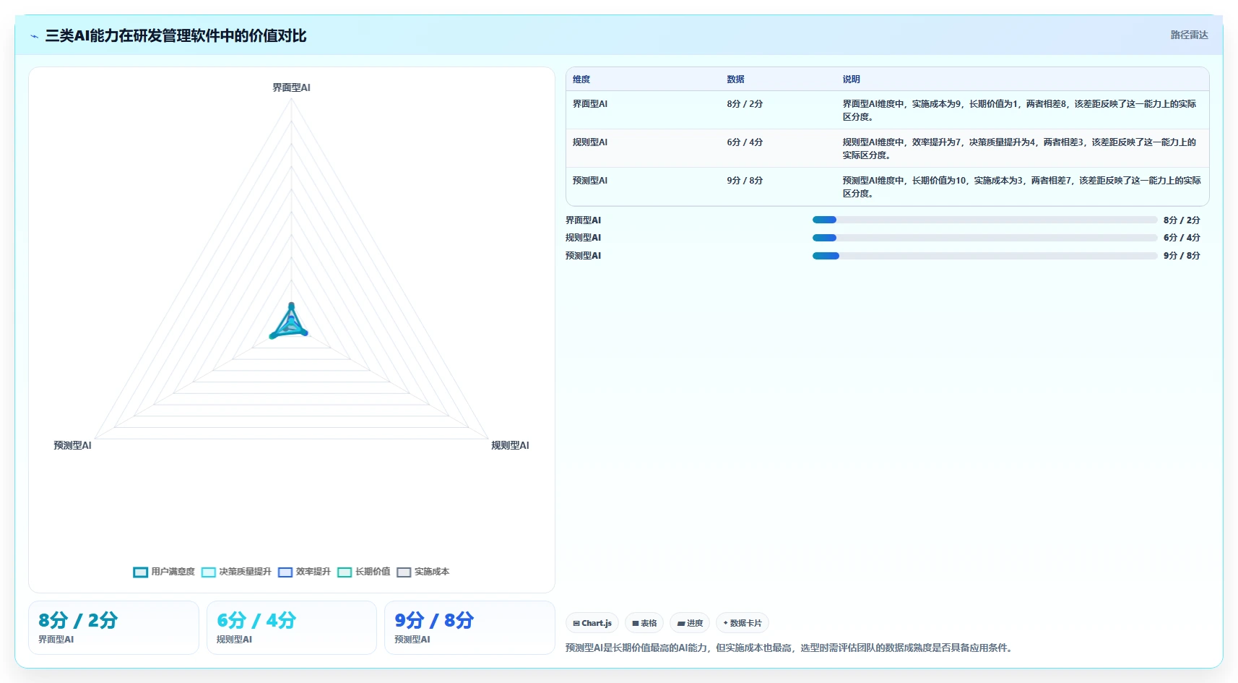Click the 进度 tag

(690, 623)
